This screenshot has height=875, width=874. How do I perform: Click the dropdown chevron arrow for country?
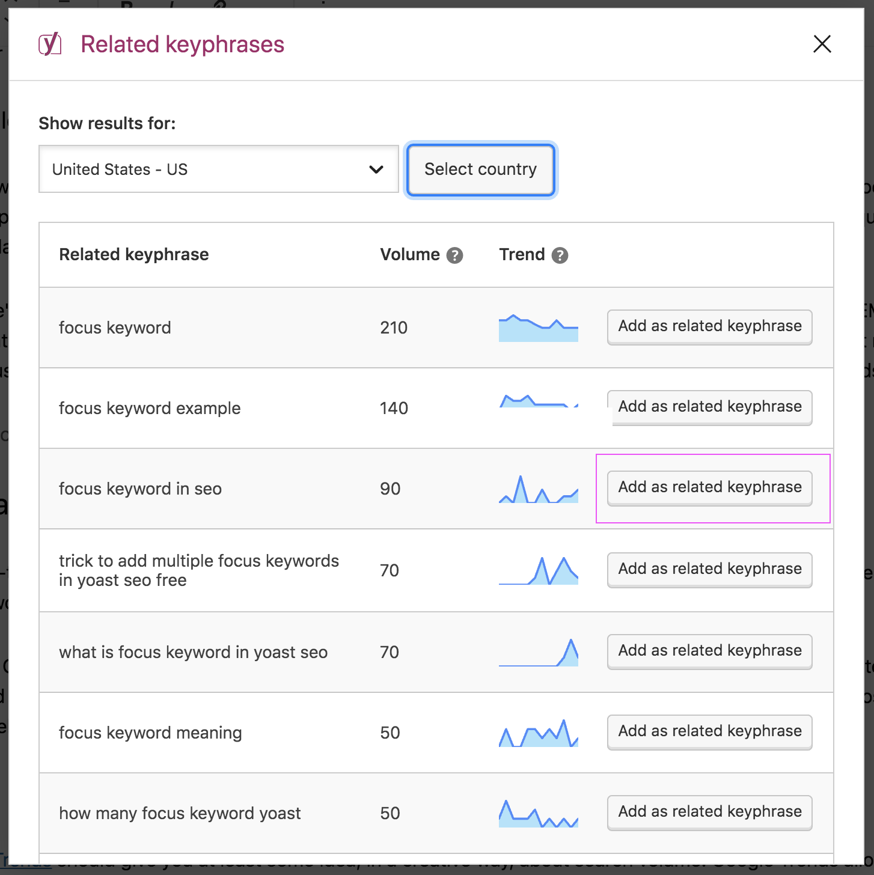pos(376,169)
